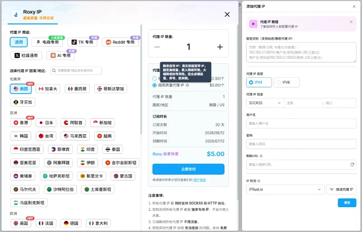
Task: Select 越南 country chip
Action: coord(105,136)
